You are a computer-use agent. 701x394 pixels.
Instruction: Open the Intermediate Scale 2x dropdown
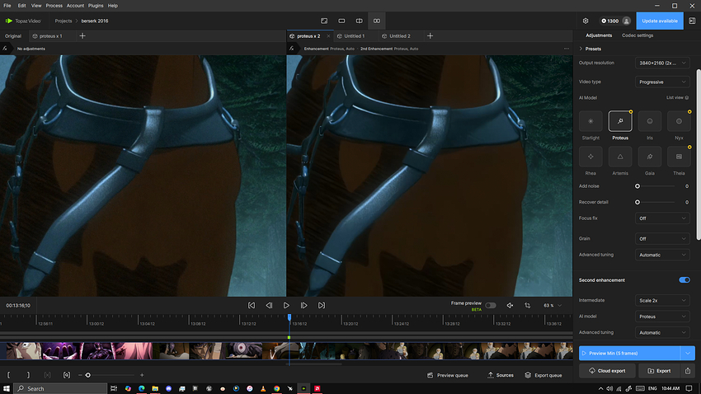pyautogui.click(x=662, y=300)
